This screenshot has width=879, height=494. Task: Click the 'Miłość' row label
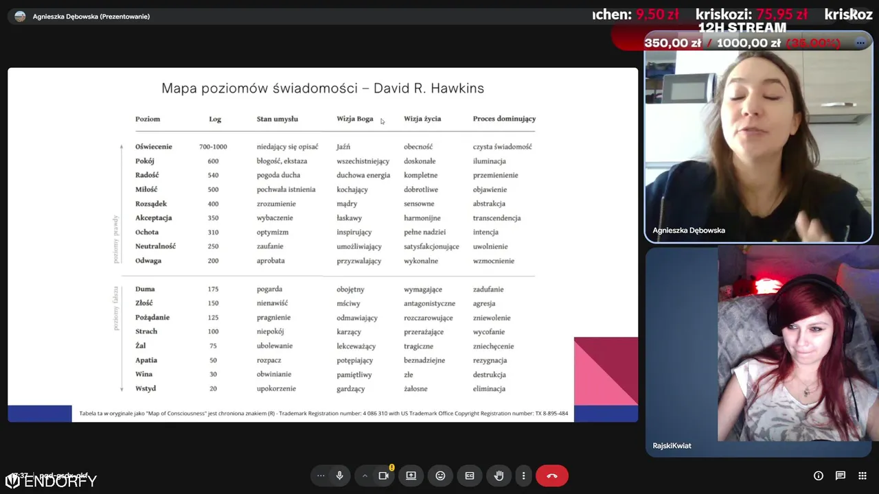(x=146, y=189)
